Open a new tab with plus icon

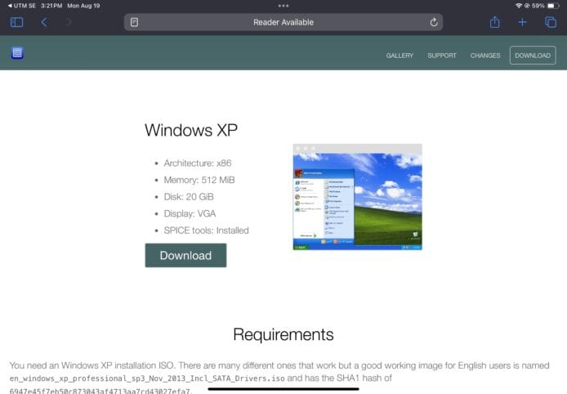(x=522, y=22)
